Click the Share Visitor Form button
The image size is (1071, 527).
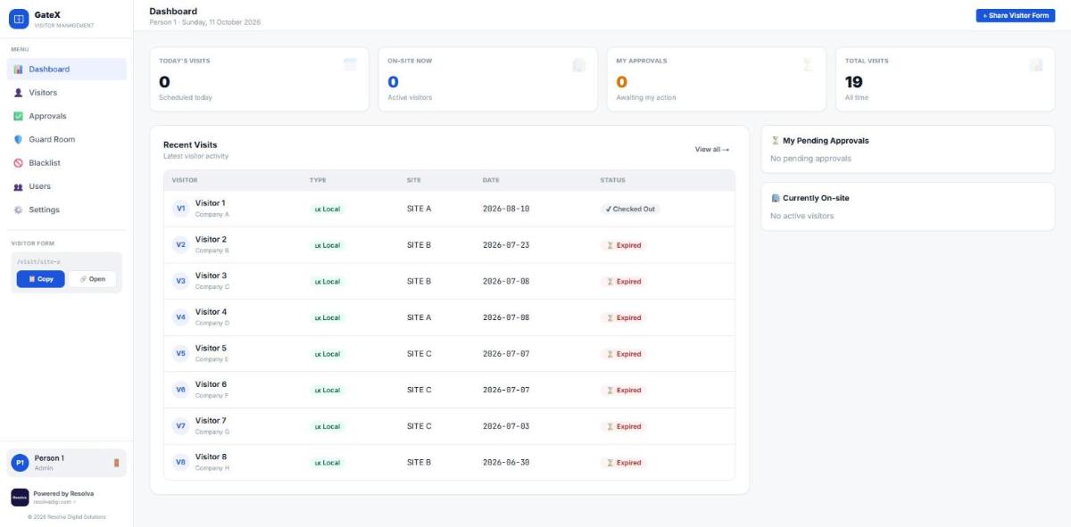[x=1016, y=15]
